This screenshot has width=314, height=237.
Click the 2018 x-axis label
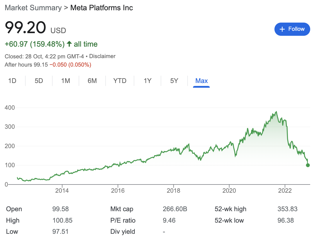click(173, 190)
